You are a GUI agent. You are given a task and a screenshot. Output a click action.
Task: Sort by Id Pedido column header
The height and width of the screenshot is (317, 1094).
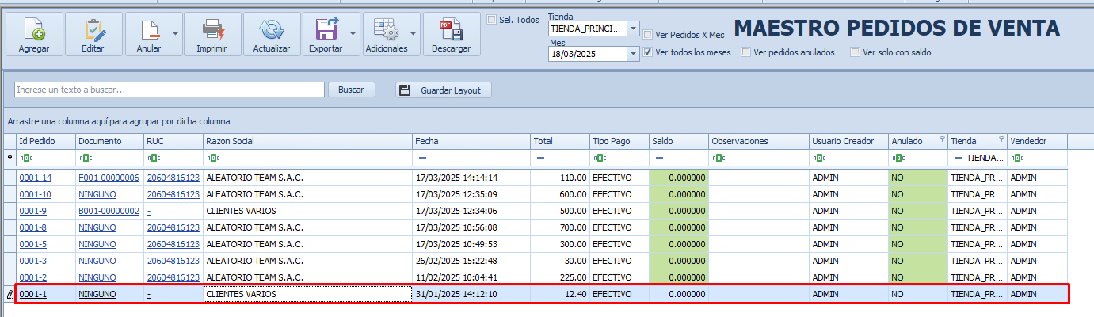click(46, 141)
